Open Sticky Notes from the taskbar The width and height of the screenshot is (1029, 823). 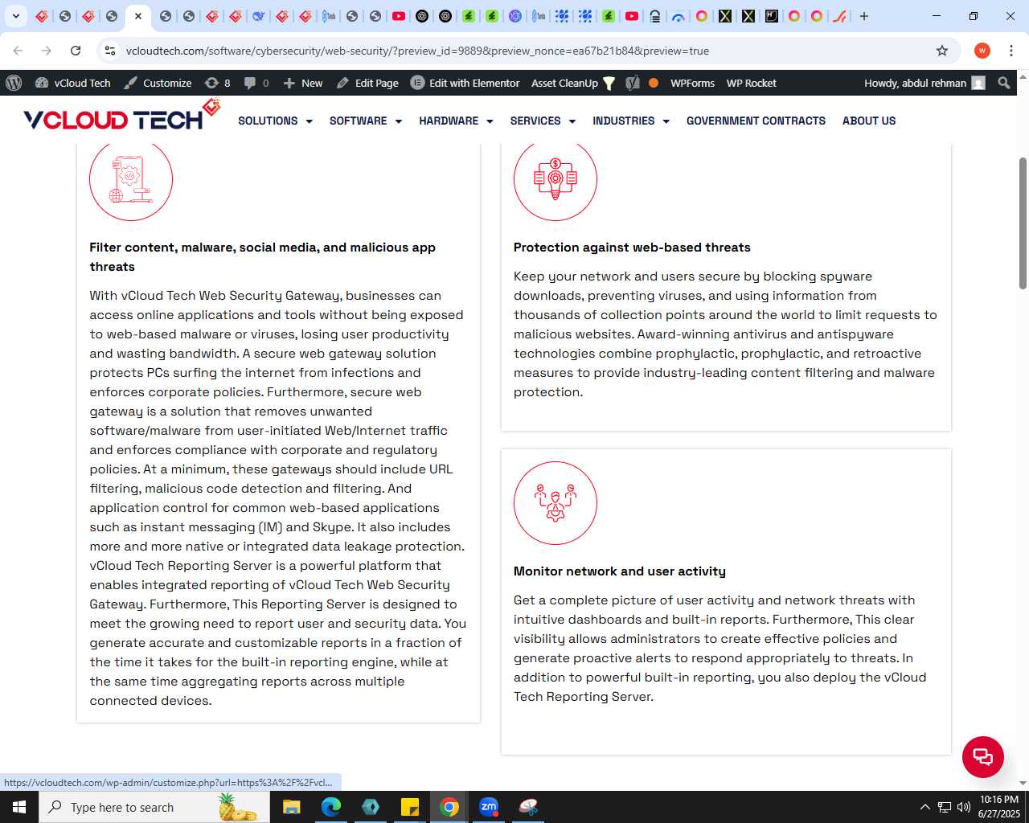click(x=410, y=807)
